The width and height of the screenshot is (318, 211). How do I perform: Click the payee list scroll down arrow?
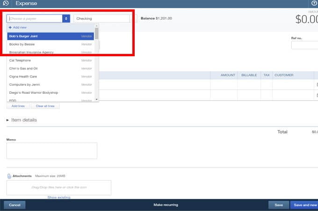click(x=96, y=99)
